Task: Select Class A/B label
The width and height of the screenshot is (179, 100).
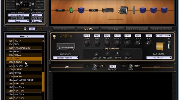Action: tap(101, 66)
